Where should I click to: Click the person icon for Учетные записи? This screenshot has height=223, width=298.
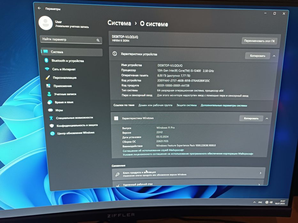pos(49,94)
